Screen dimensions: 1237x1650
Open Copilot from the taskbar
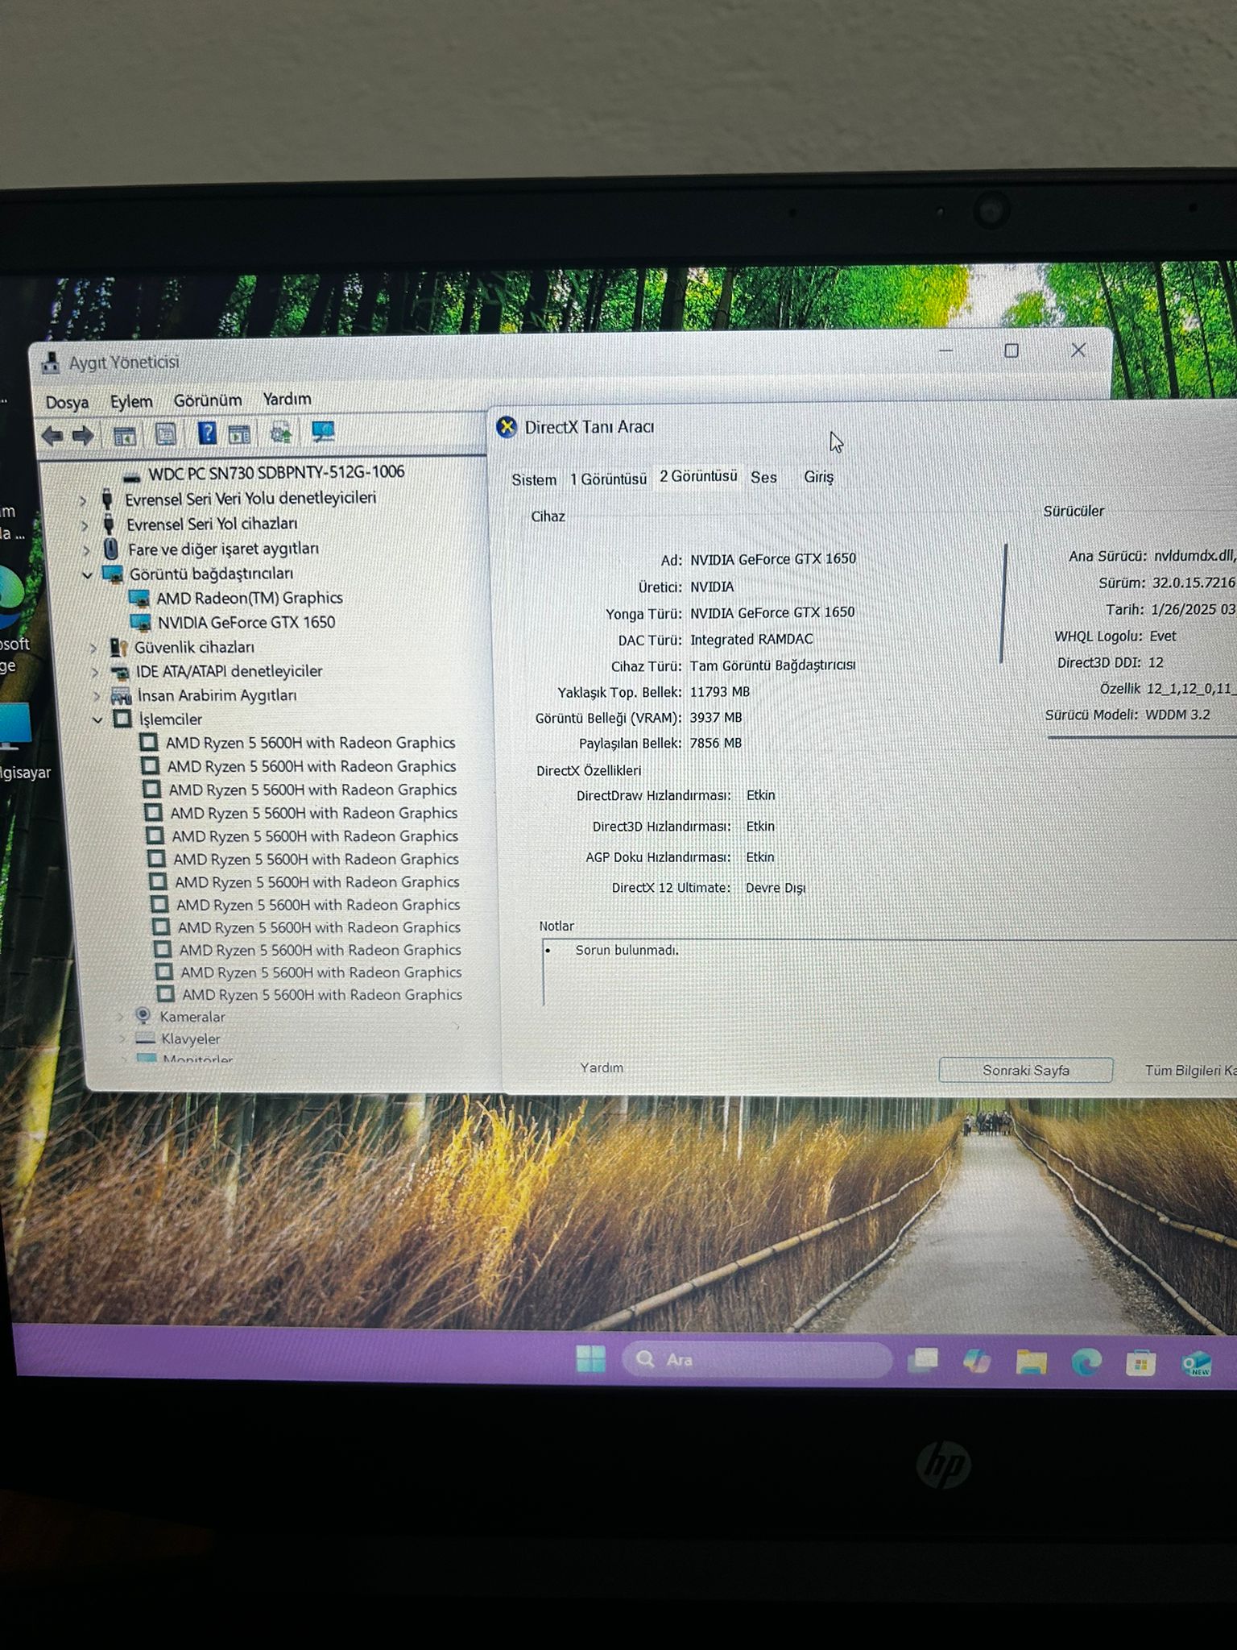tap(977, 1361)
